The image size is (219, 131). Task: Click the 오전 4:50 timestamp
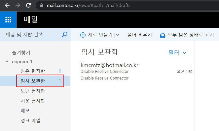click(x=185, y=72)
